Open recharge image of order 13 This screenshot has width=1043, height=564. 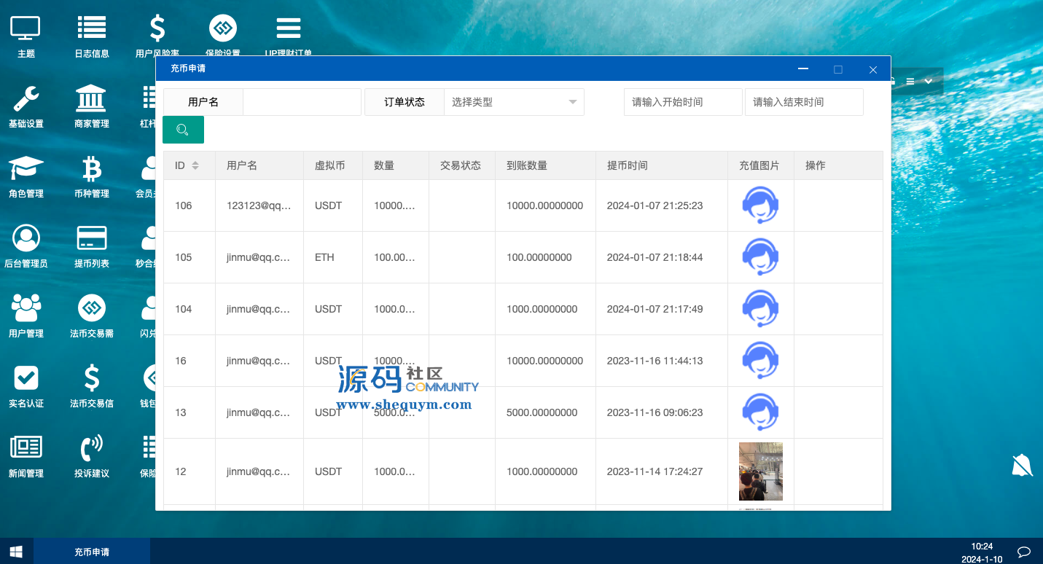tap(760, 412)
